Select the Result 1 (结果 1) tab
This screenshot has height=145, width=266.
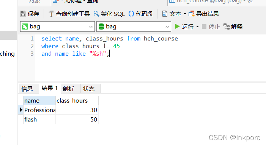[50, 88]
